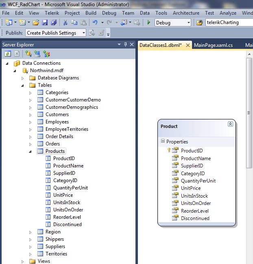
Task: Expand the Categories table
Action: [x=30, y=93]
